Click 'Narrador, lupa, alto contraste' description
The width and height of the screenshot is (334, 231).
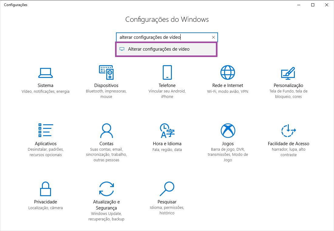tap(288, 152)
